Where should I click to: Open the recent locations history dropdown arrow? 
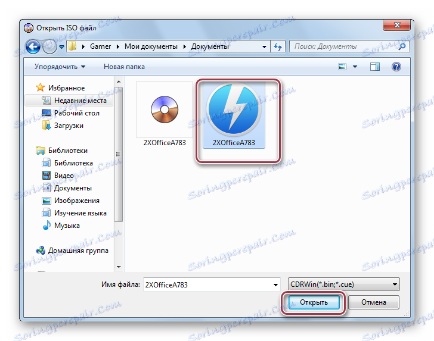point(62,46)
